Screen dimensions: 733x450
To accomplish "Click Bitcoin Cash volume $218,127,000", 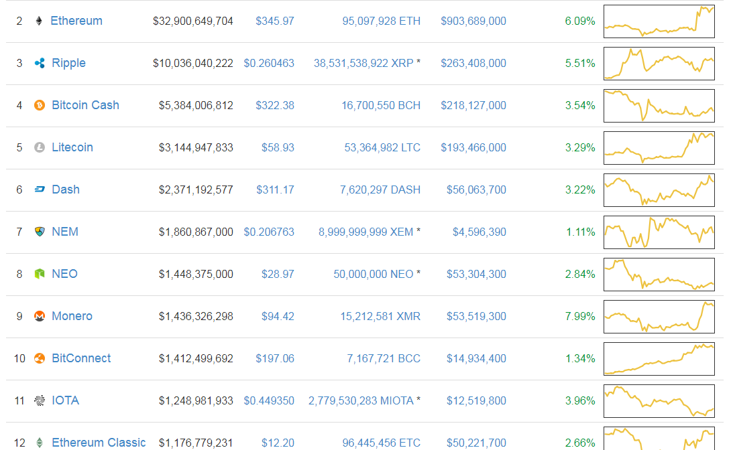I will 473,106.
